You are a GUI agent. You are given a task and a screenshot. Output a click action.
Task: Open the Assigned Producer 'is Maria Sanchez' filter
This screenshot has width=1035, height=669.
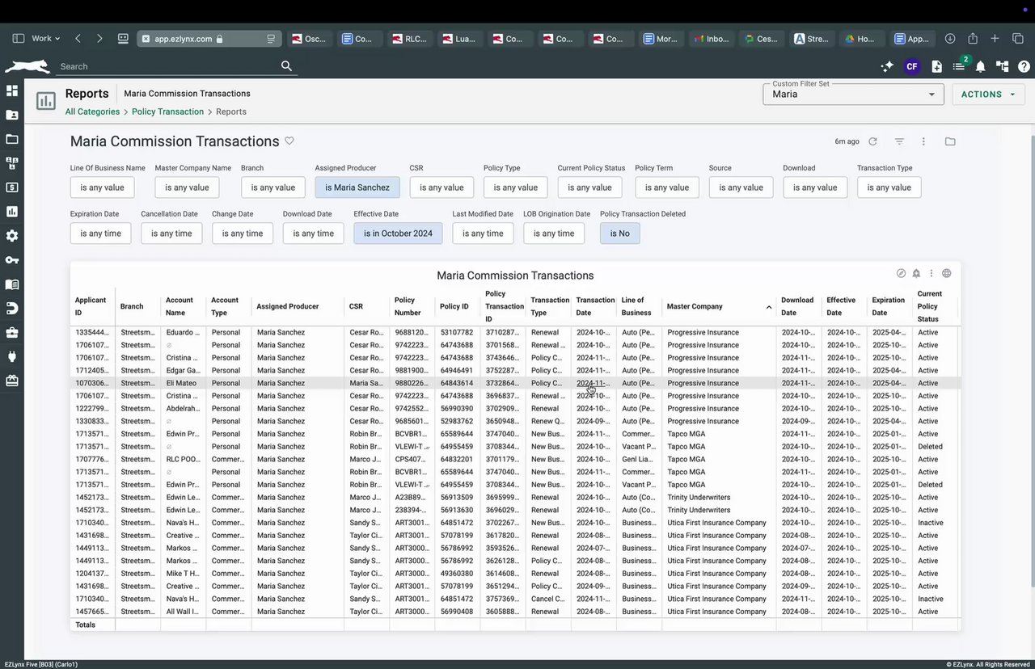click(x=357, y=187)
